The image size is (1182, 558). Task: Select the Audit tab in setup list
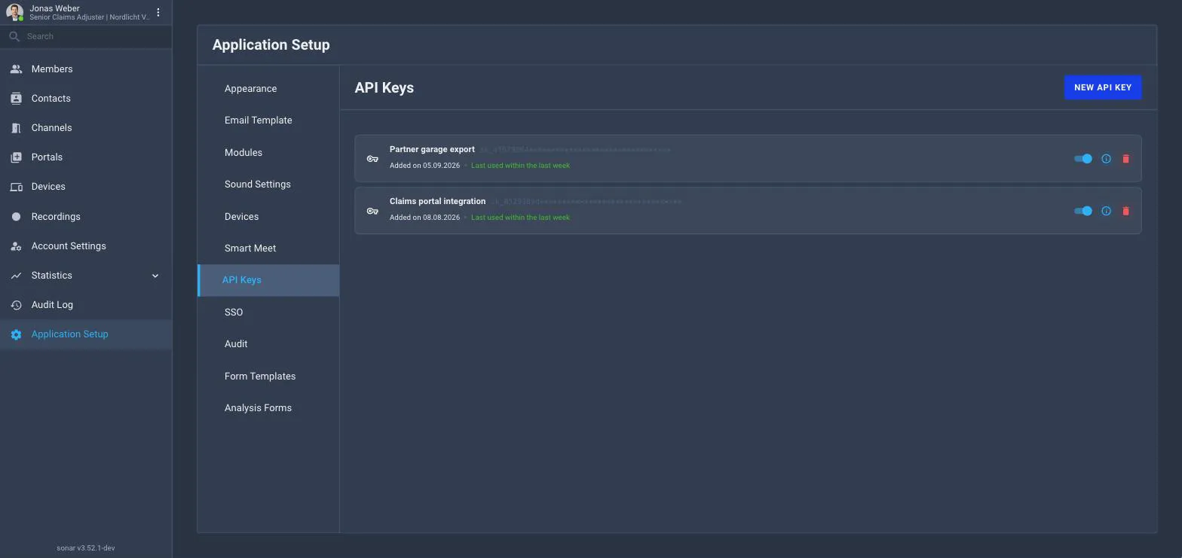click(x=268, y=344)
